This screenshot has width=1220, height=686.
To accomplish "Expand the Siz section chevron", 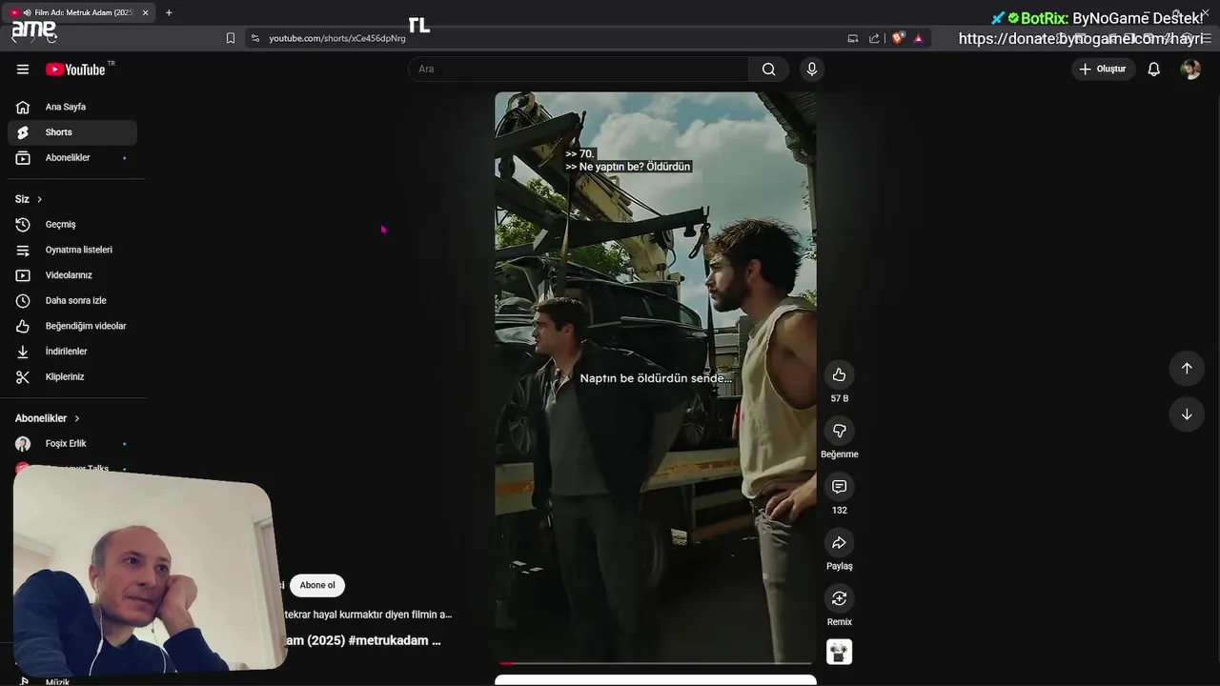I will pyautogui.click(x=39, y=199).
